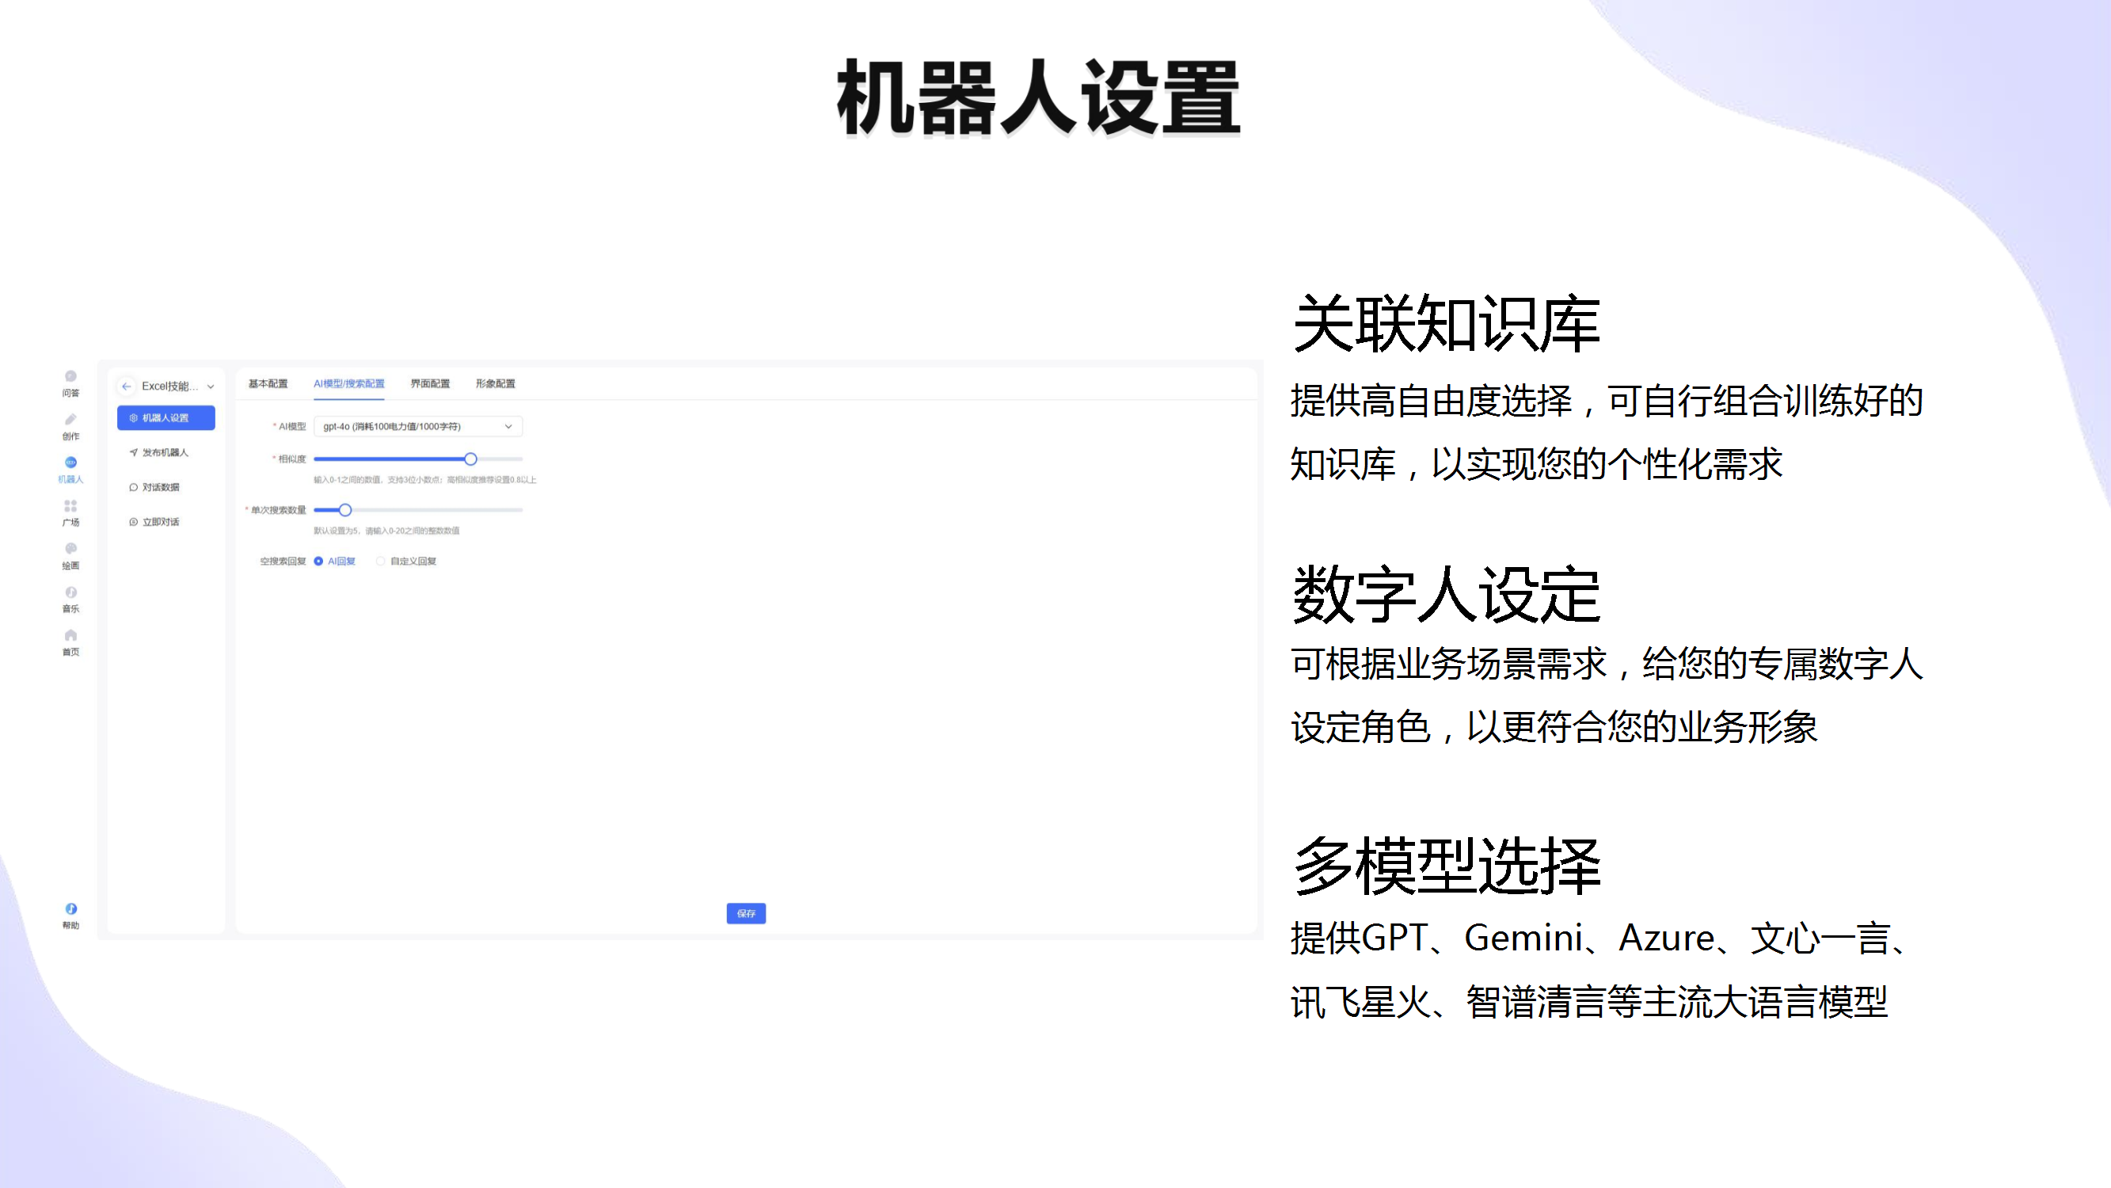Open the 创作 pencil icon in the sidebar
Image resolution: width=2111 pixels, height=1188 pixels.
point(70,421)
